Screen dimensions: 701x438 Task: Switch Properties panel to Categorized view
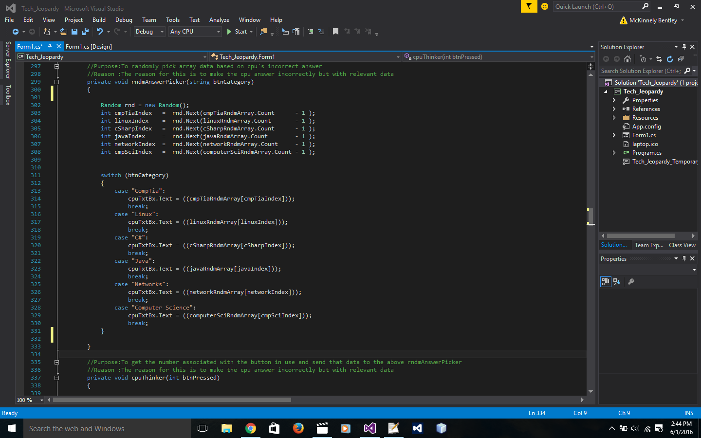coord(605,282)
